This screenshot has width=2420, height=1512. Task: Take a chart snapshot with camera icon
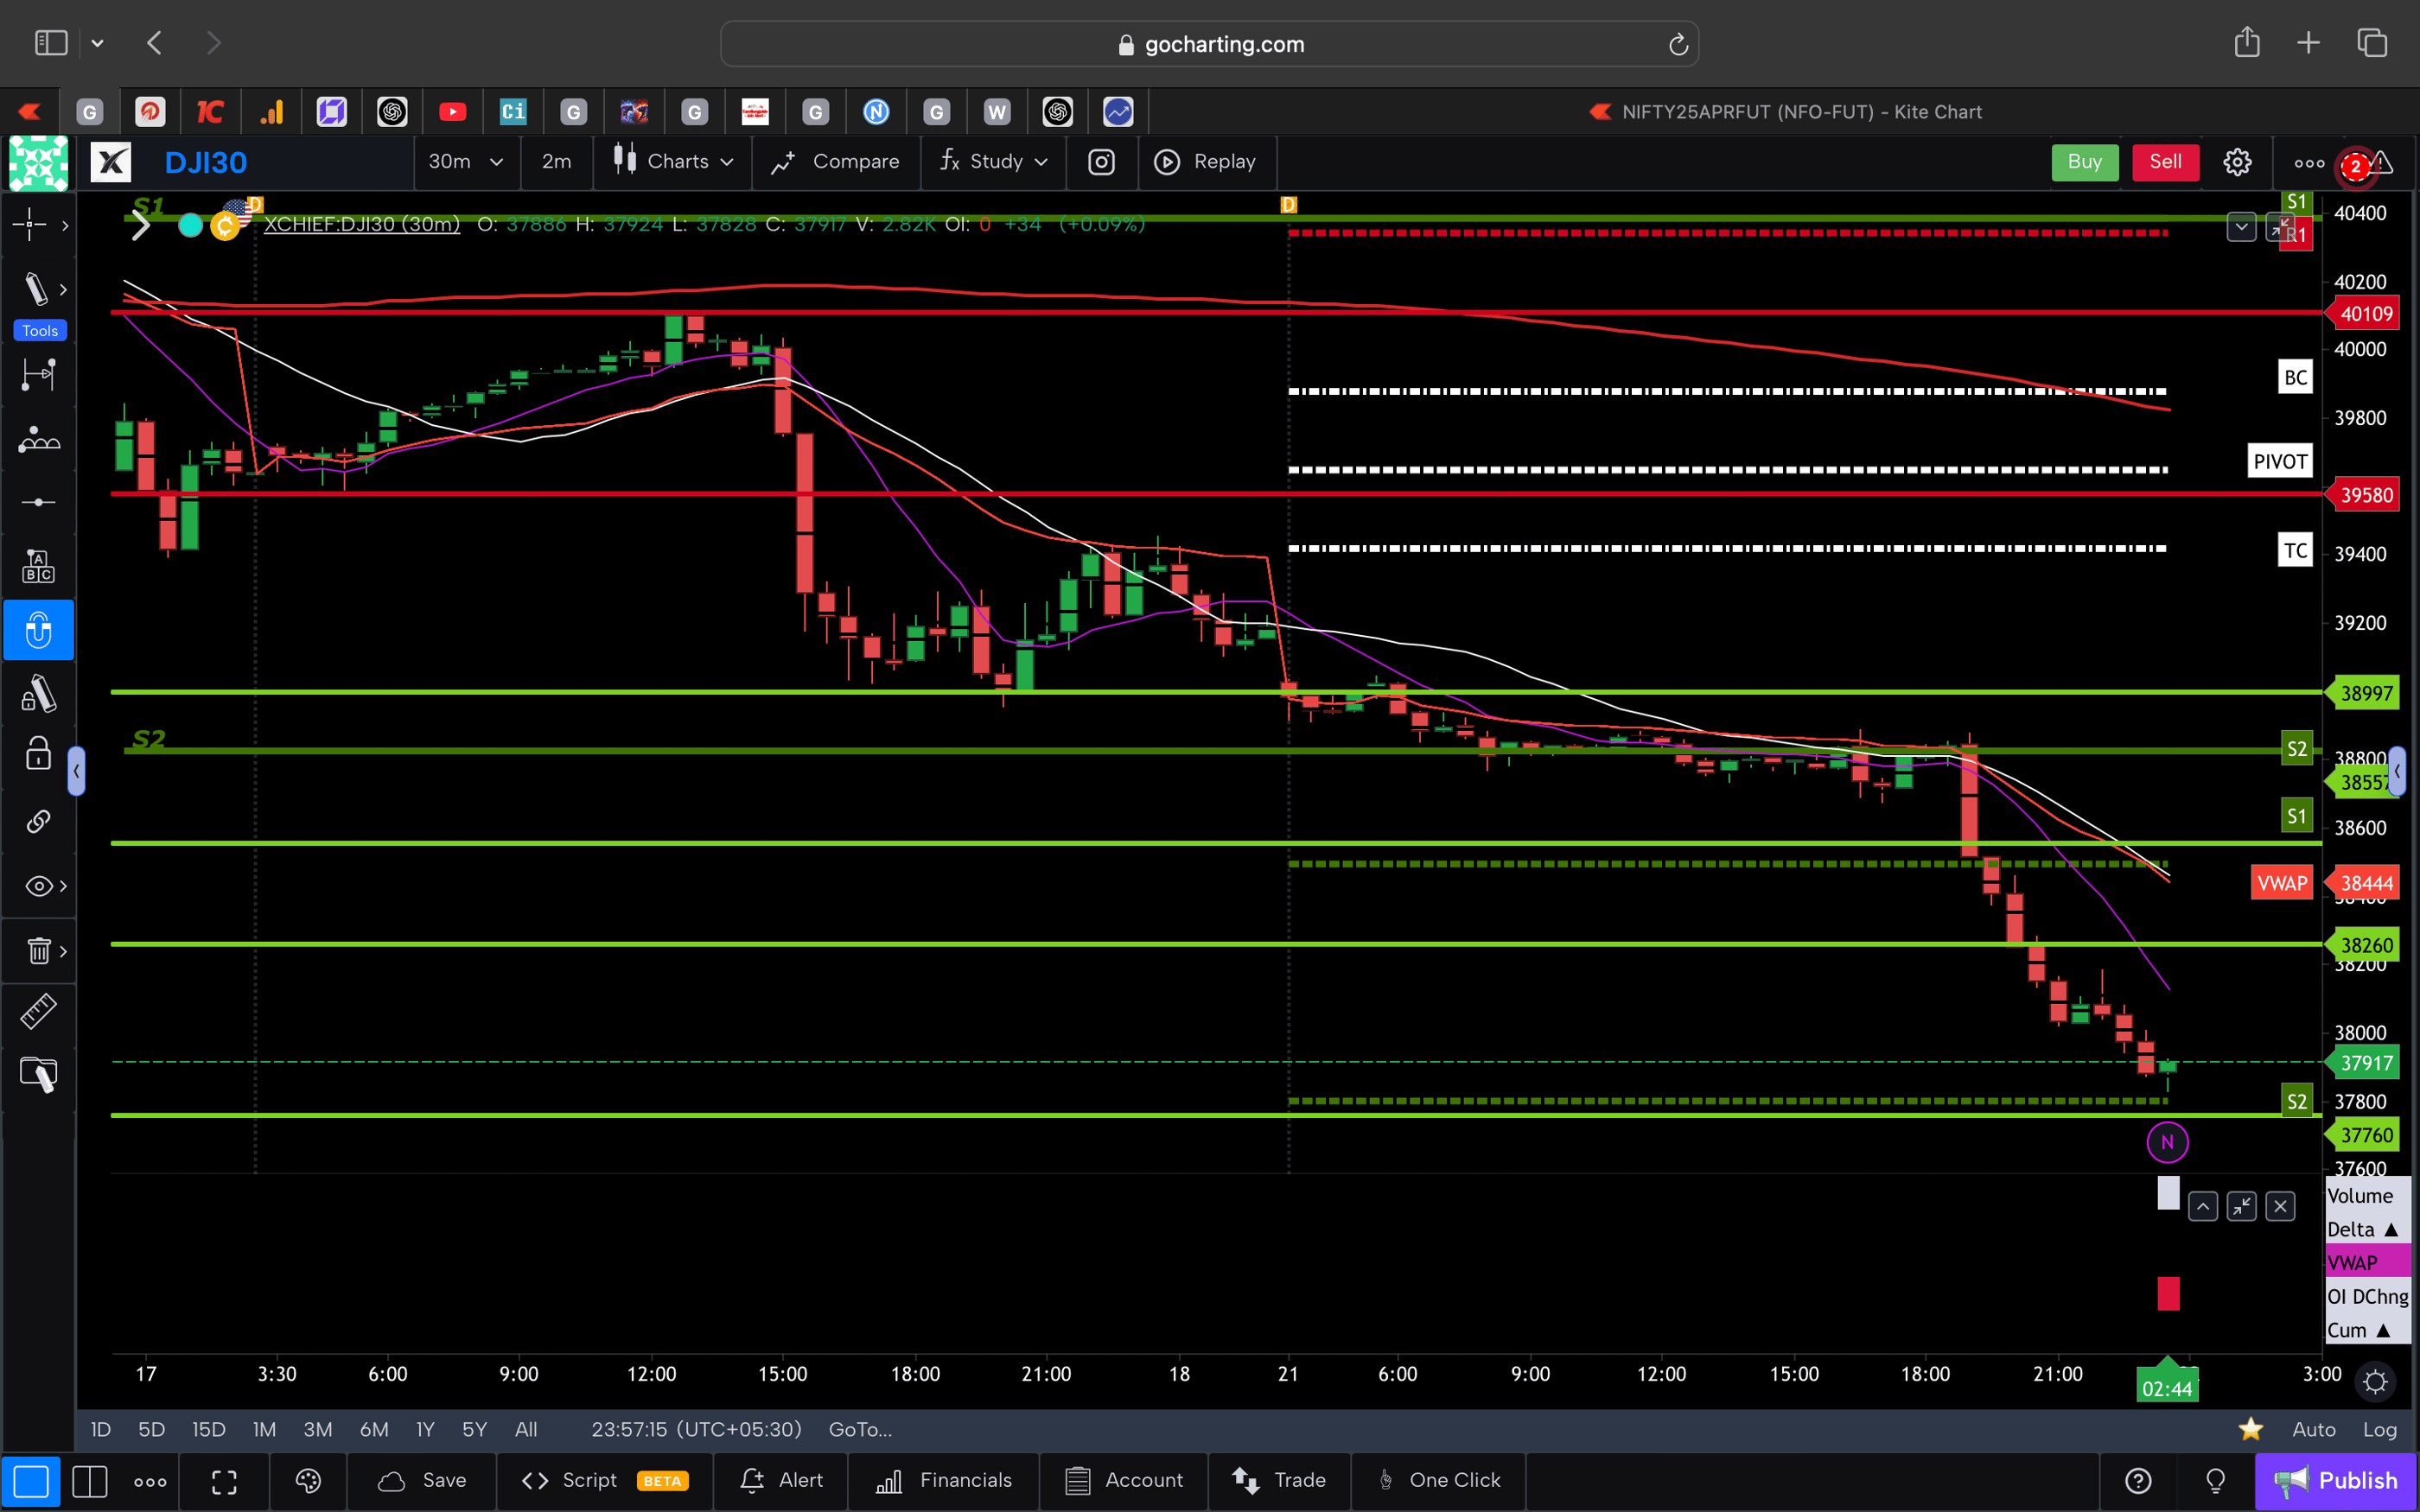coord(1101,162)
